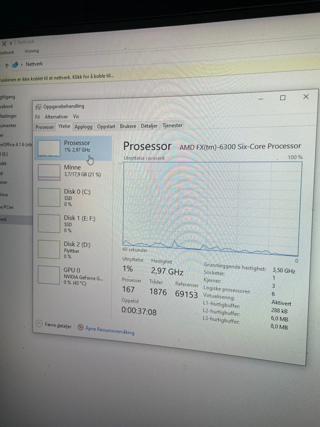Click the Tråder value 1876
Viewport: 320px width, 427px height.
pyautogui.click(x=158, y=292)
